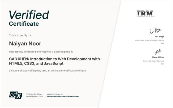Click Rav Ahuja's handwritten signature
Screen dimensions: 173x108
pos(155,31)
